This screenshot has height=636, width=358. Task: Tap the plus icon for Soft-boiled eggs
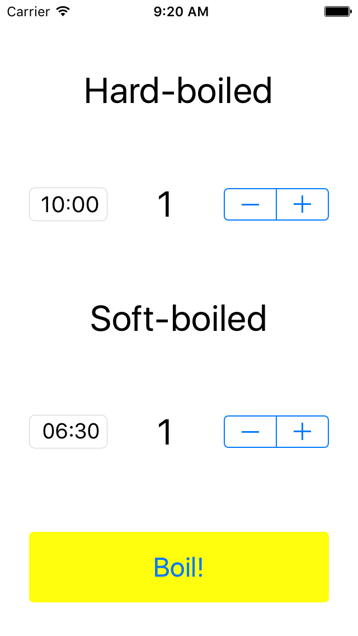coord(303,432)
